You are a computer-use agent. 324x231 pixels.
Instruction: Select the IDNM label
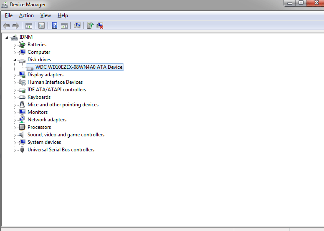click(x=26, y=37)
